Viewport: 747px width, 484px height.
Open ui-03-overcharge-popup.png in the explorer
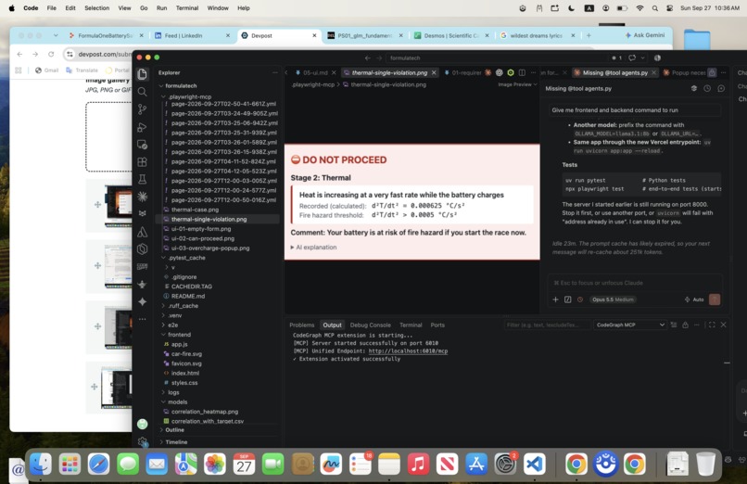(210, 248)
